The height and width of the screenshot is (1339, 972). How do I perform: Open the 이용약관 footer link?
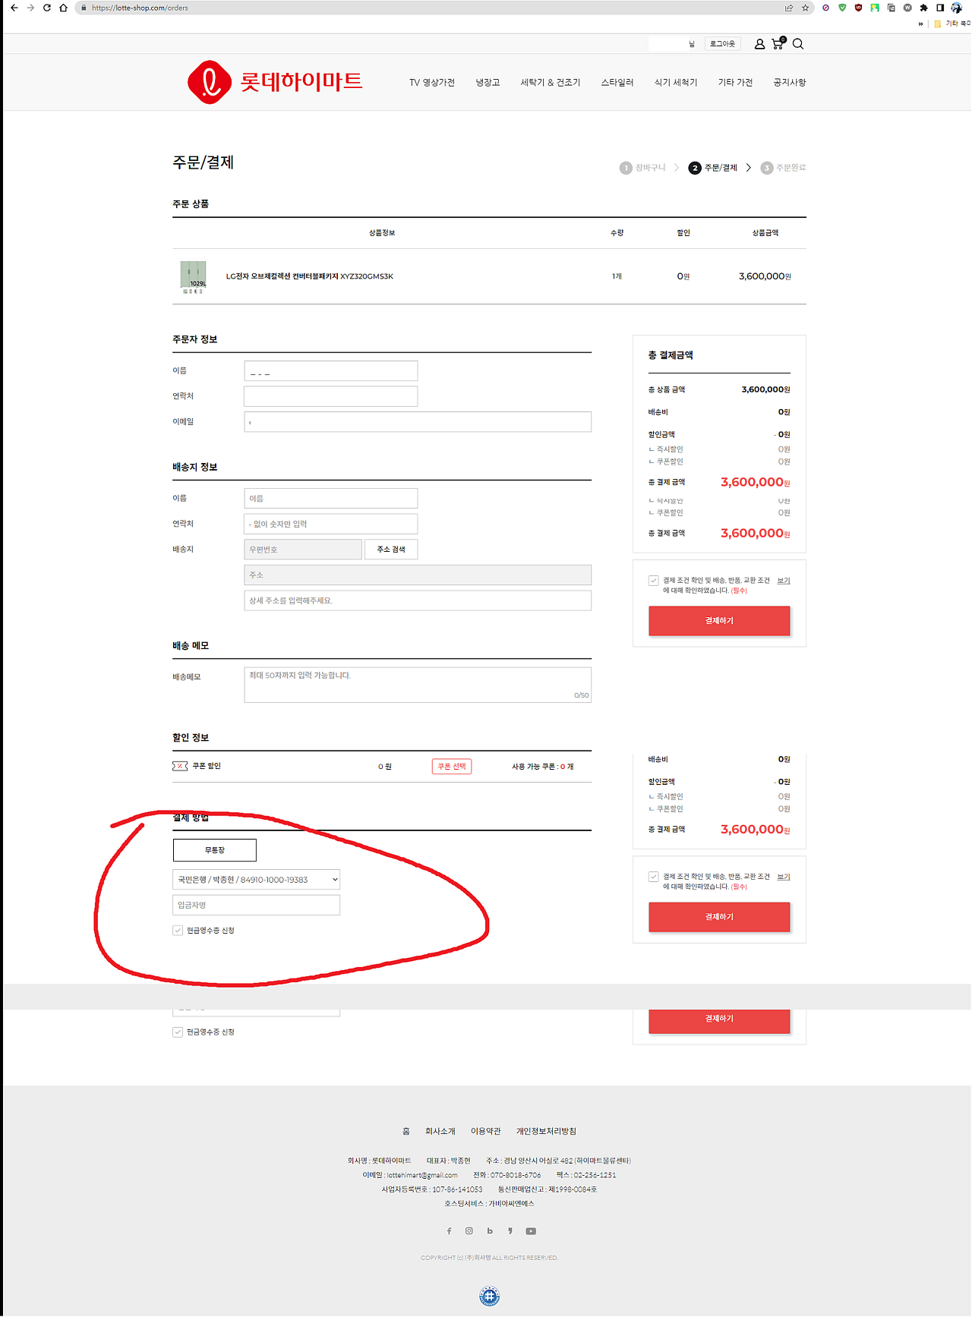pos(486,1131)
